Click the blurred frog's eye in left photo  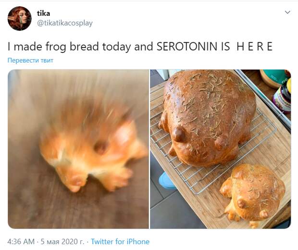click(x=101, y=147)
